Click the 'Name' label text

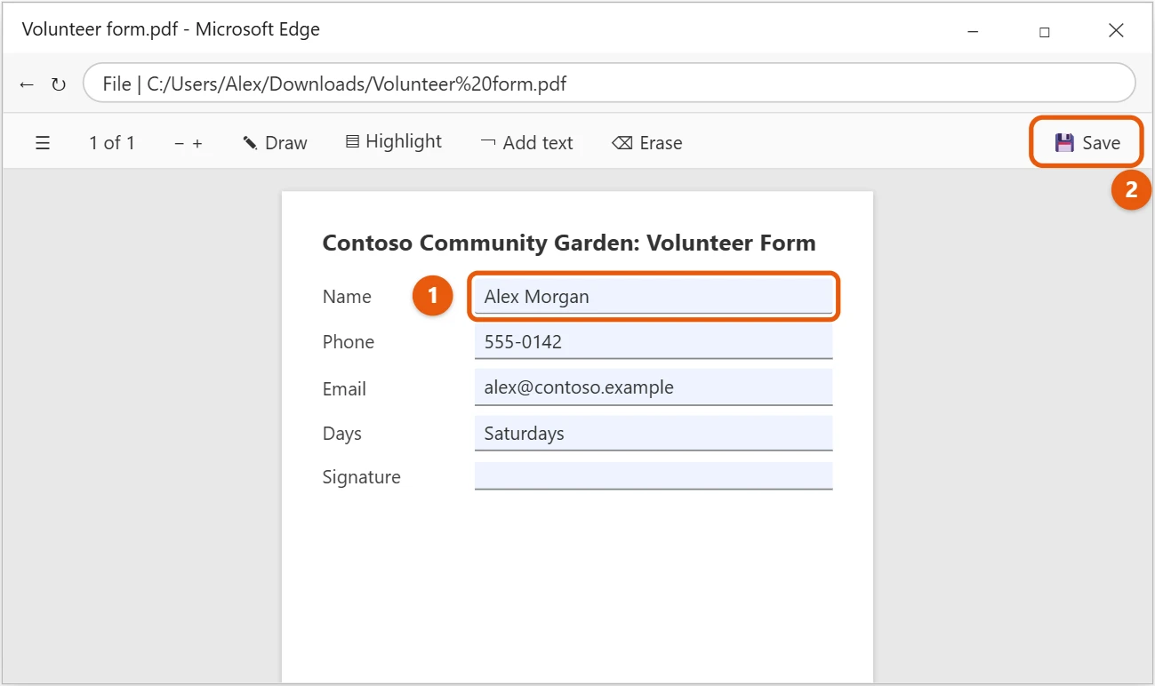coord(347,297)
